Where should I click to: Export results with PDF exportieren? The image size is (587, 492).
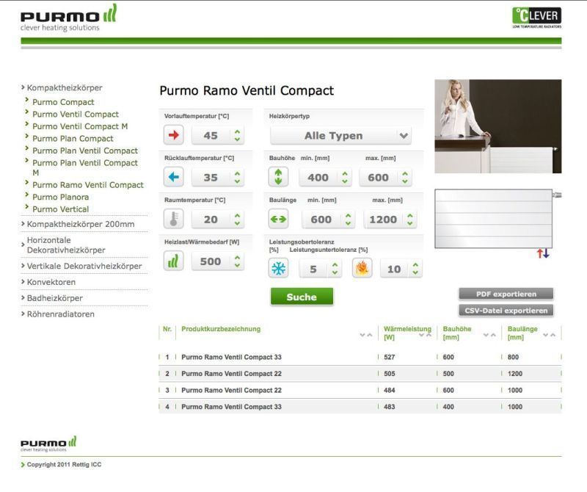click(506, 294)
